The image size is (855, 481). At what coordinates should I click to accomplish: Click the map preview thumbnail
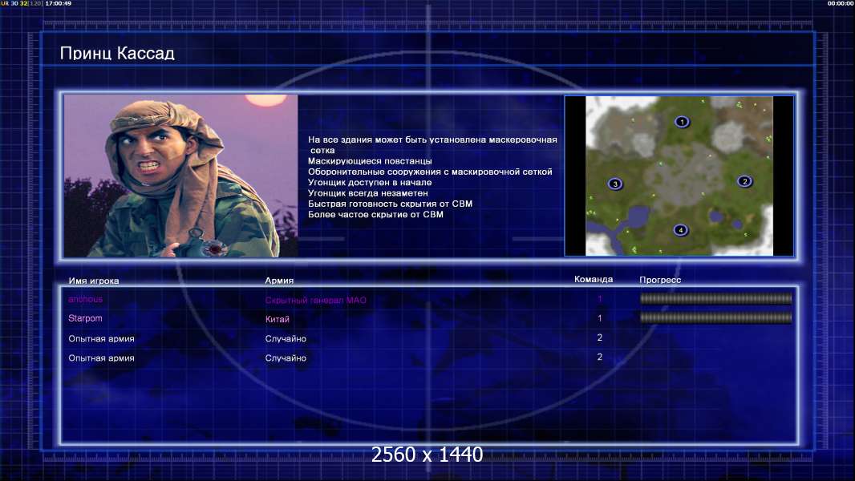[x=679, y=176]
